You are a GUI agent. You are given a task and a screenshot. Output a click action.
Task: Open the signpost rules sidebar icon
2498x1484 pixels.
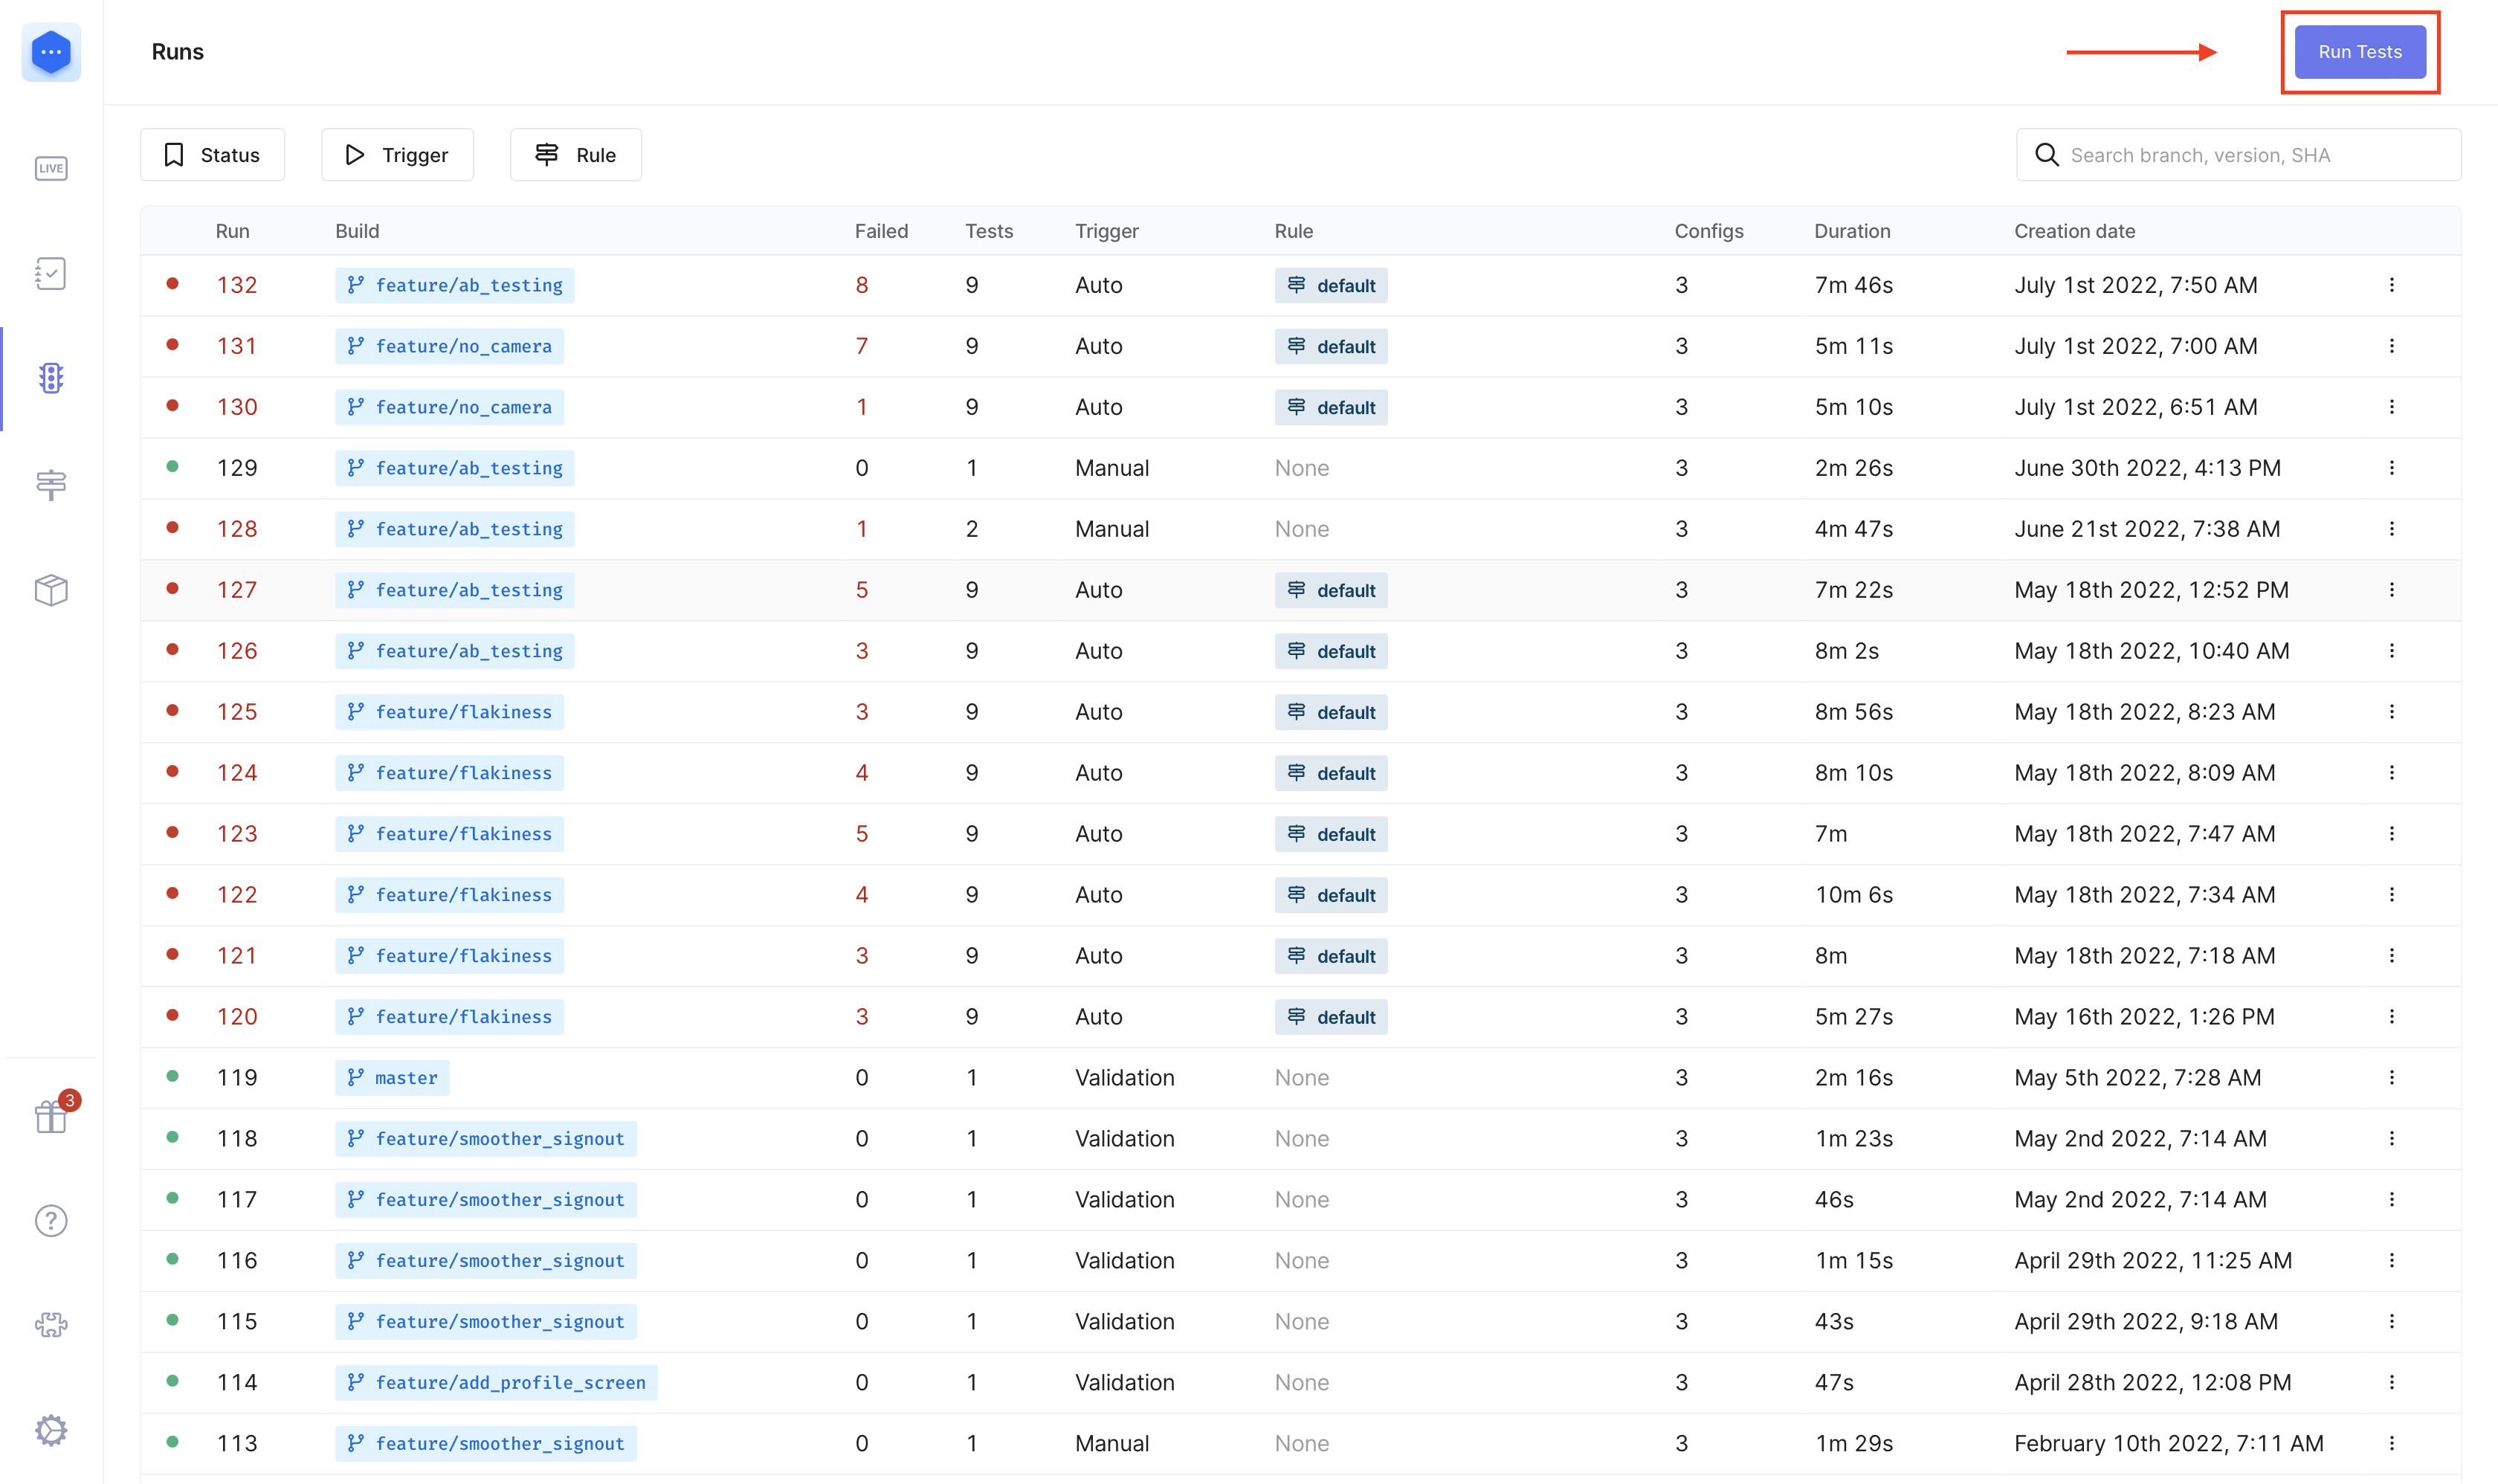pyautogui.click(x=51, y=485)
